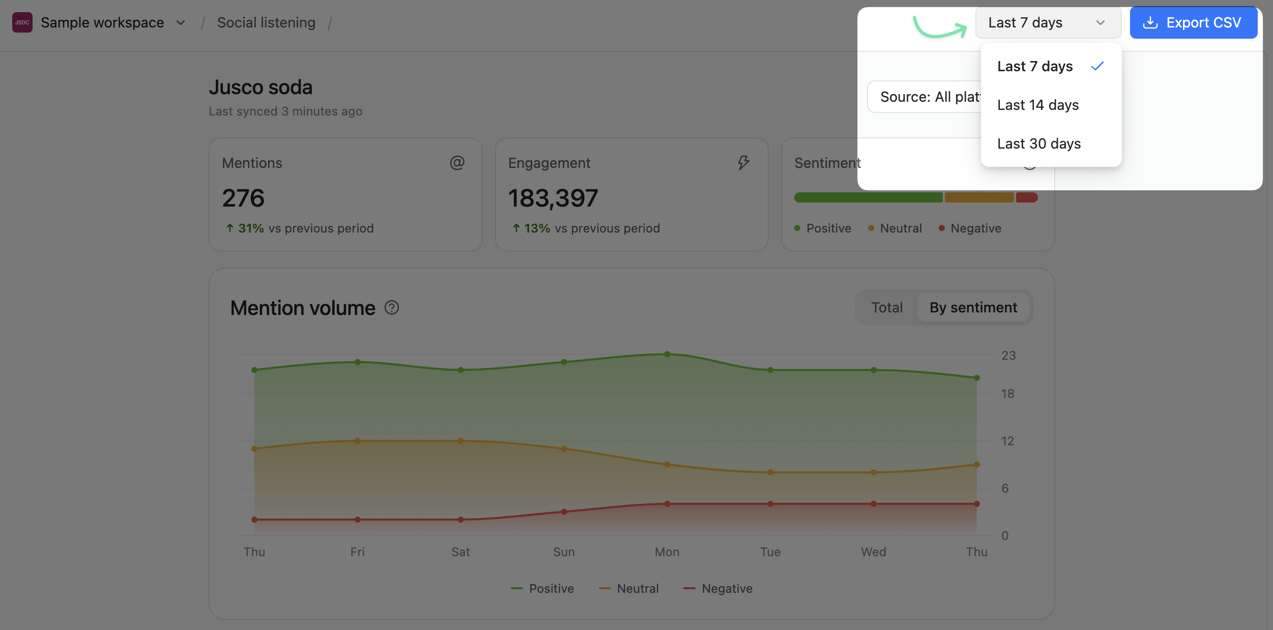
Task: Click the Mentions @ icon
Action: (457, 163)
